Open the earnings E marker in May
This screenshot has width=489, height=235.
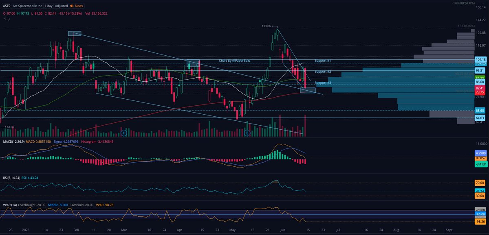(247, 133)
